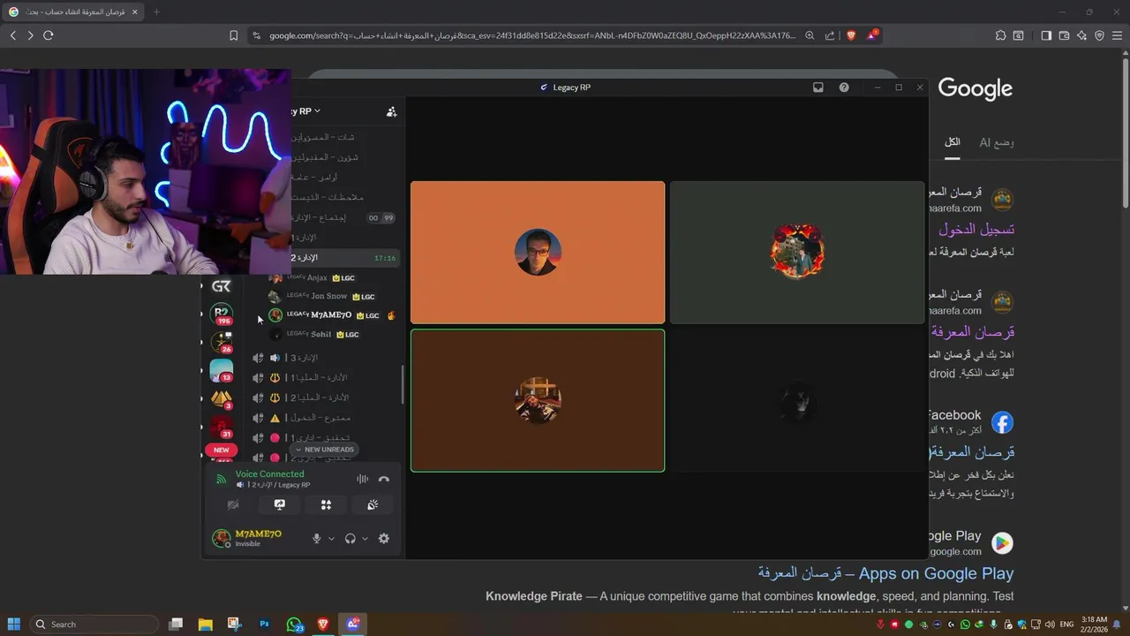Start screen share from voice panel
Image resolution: width=1130 pixels, height=636 pixels.
pos(280,505)
